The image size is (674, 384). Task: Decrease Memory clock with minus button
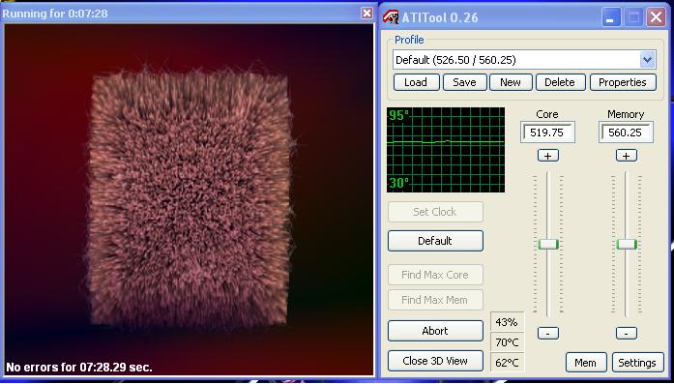tap(627, 334)
